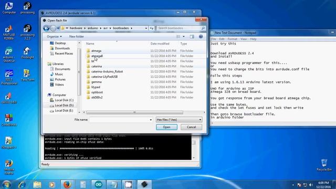This screenshot has height=189, width=336.
Task: Click the Windows Start orb
Action: tap(6, 184)
